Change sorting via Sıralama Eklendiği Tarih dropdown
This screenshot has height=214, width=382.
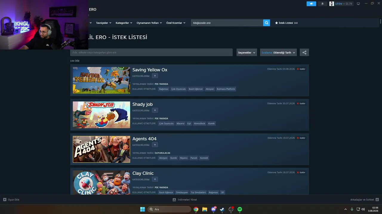point(278,53)
